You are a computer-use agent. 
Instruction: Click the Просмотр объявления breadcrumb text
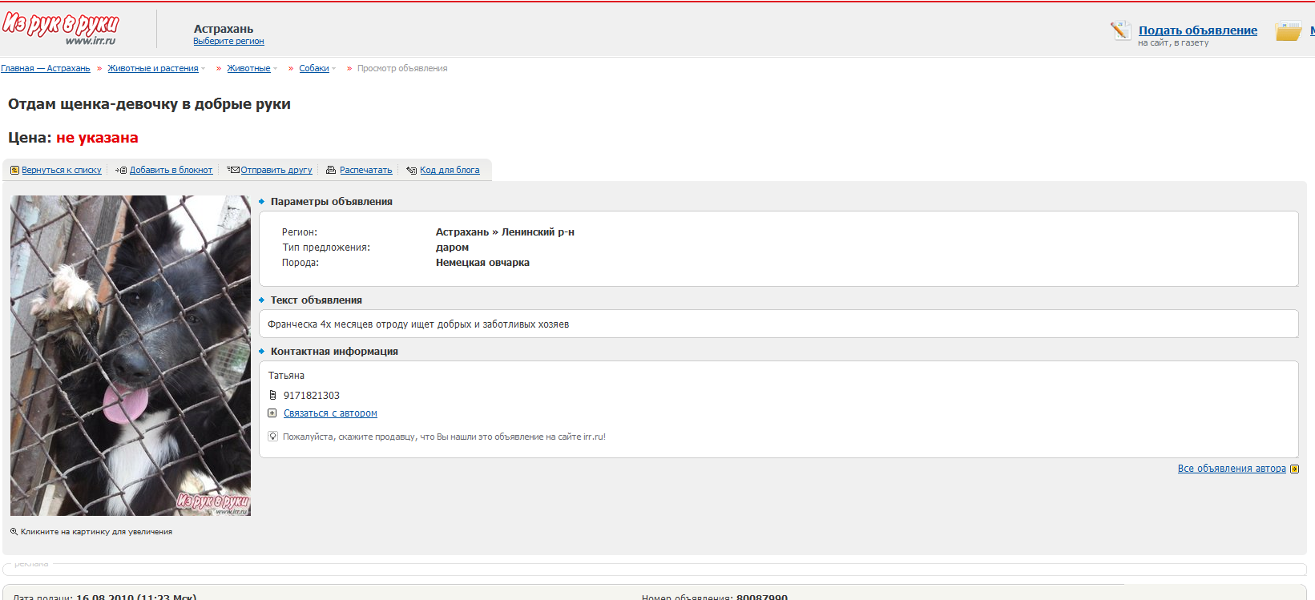[402, 68]
